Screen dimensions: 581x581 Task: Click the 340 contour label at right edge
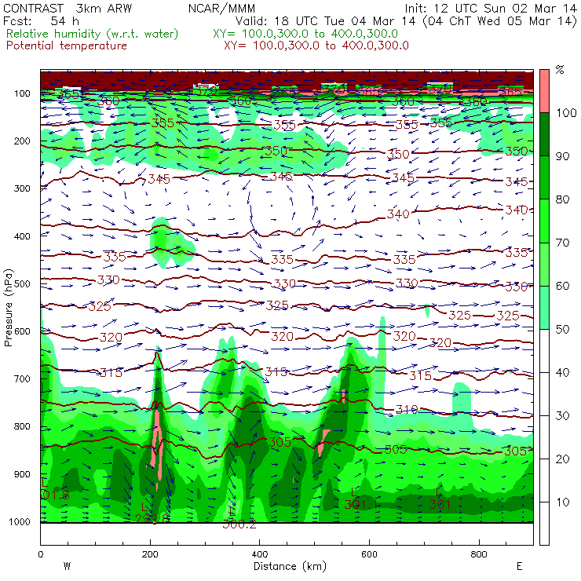click(x=516, y=210)
